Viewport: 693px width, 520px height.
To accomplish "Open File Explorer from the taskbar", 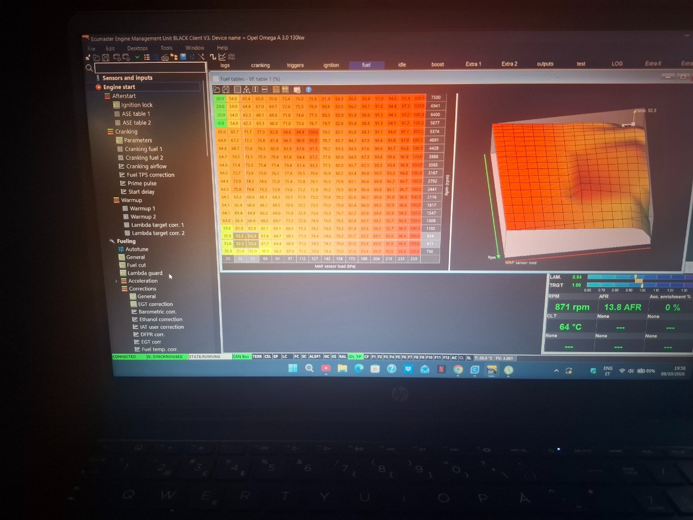I will [342, 369].
